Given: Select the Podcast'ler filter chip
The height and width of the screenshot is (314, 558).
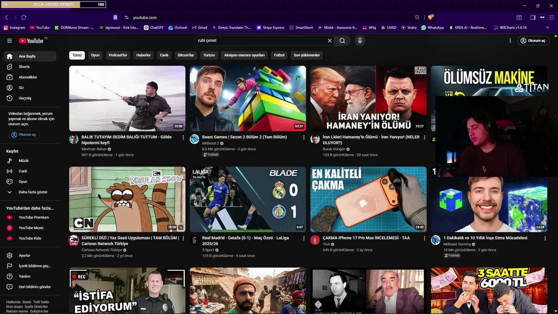Looking at the screenshot, I should click(x=118, y=55).
